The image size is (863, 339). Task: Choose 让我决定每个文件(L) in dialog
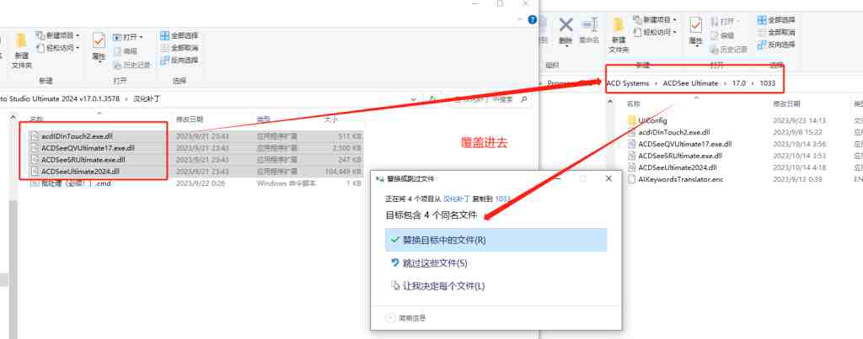(496, 286)
